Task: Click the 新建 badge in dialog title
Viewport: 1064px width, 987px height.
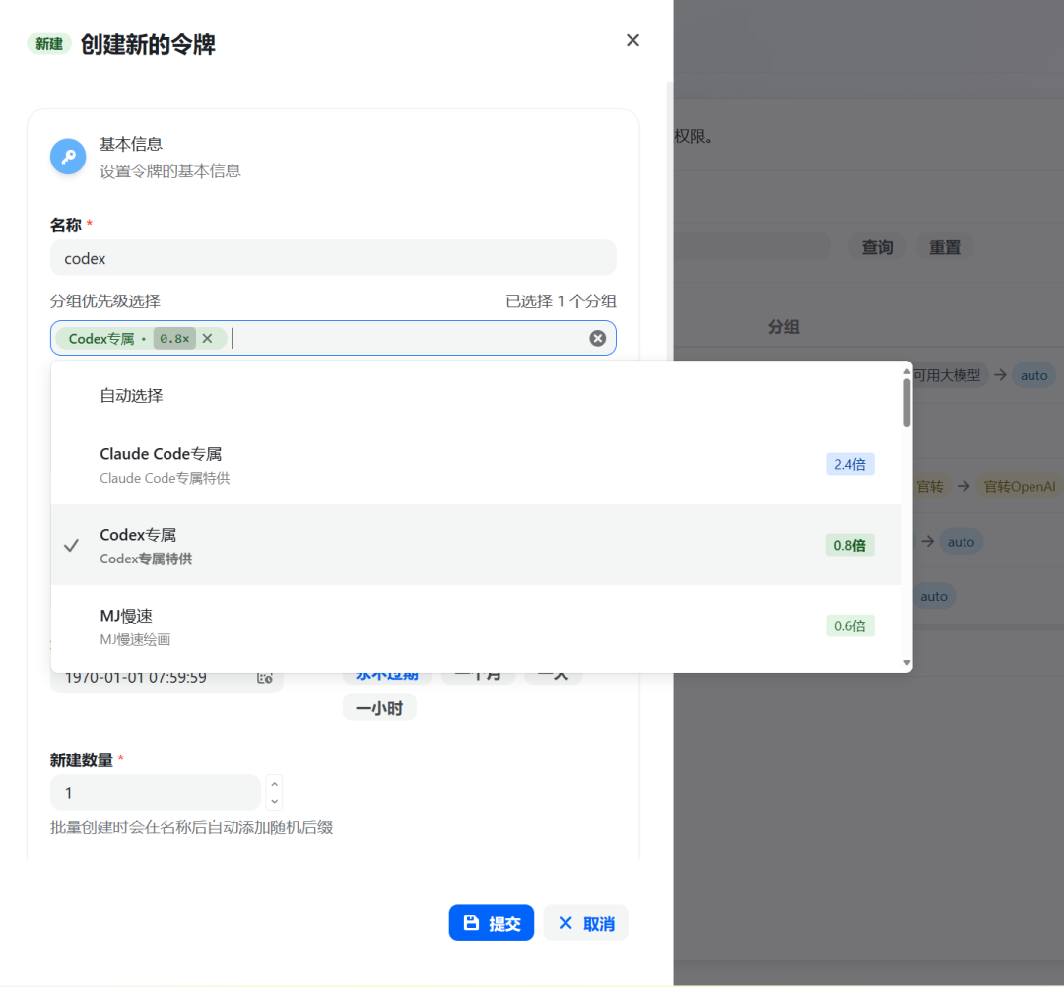Action: pyautogui.click(x=49, y=44)
